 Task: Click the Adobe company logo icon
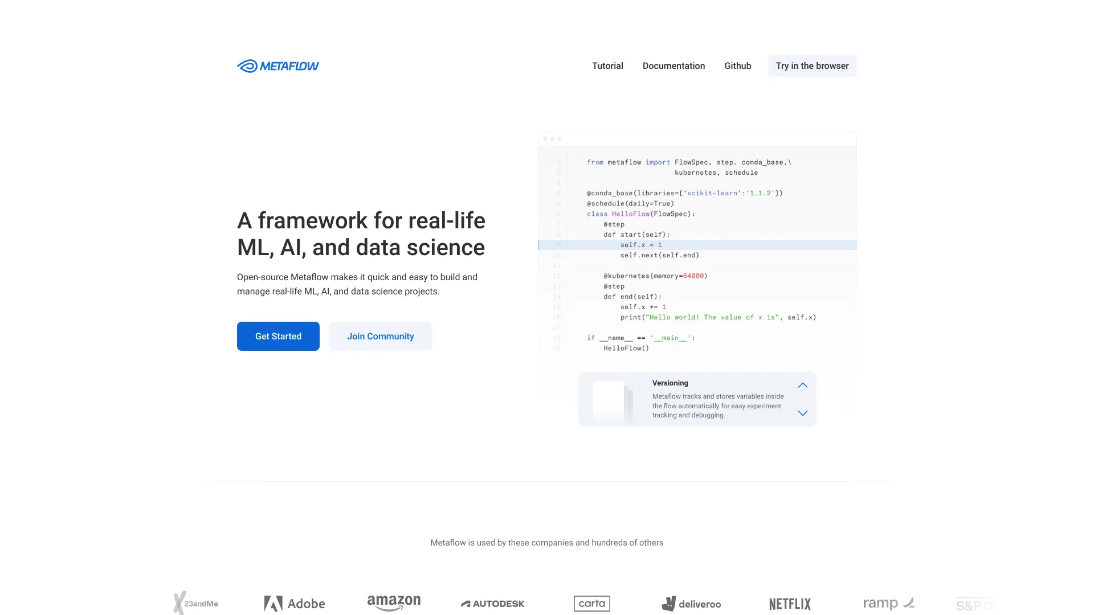coord(271,603)
